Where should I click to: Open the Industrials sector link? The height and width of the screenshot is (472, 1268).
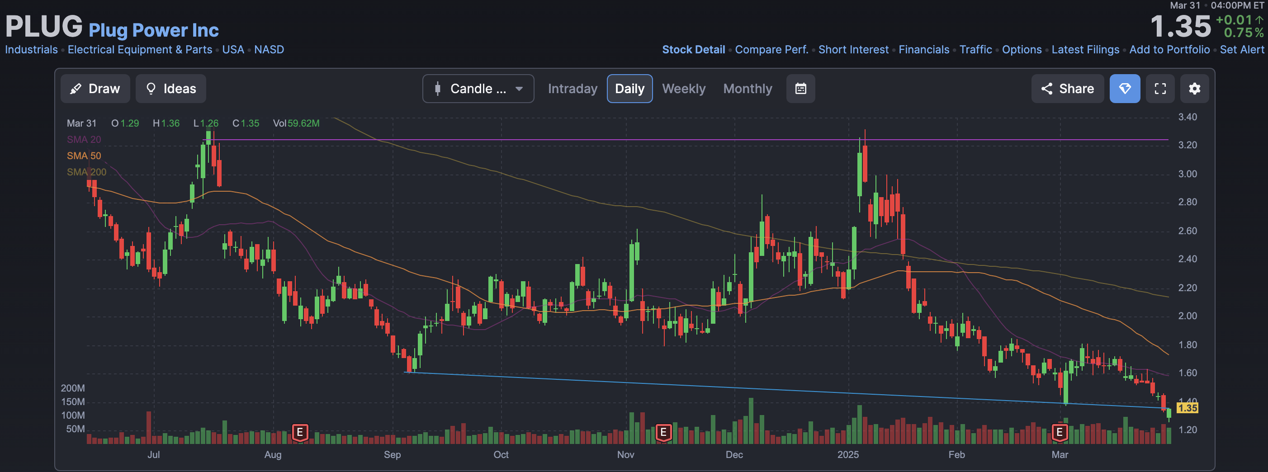point(32,50)
